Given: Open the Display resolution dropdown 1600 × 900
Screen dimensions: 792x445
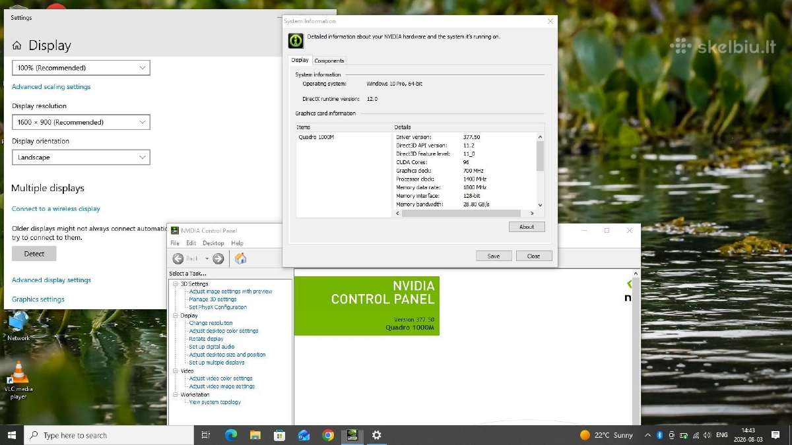Looking at the screenshot, I should click(x=81, y=122).
